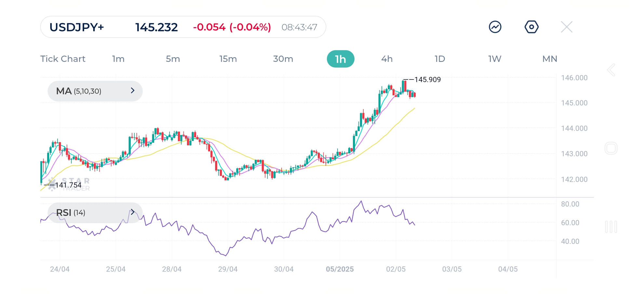
Task: Open the chart settings hexagon icon
Action: pyautogui.click(x=531, y=27)
